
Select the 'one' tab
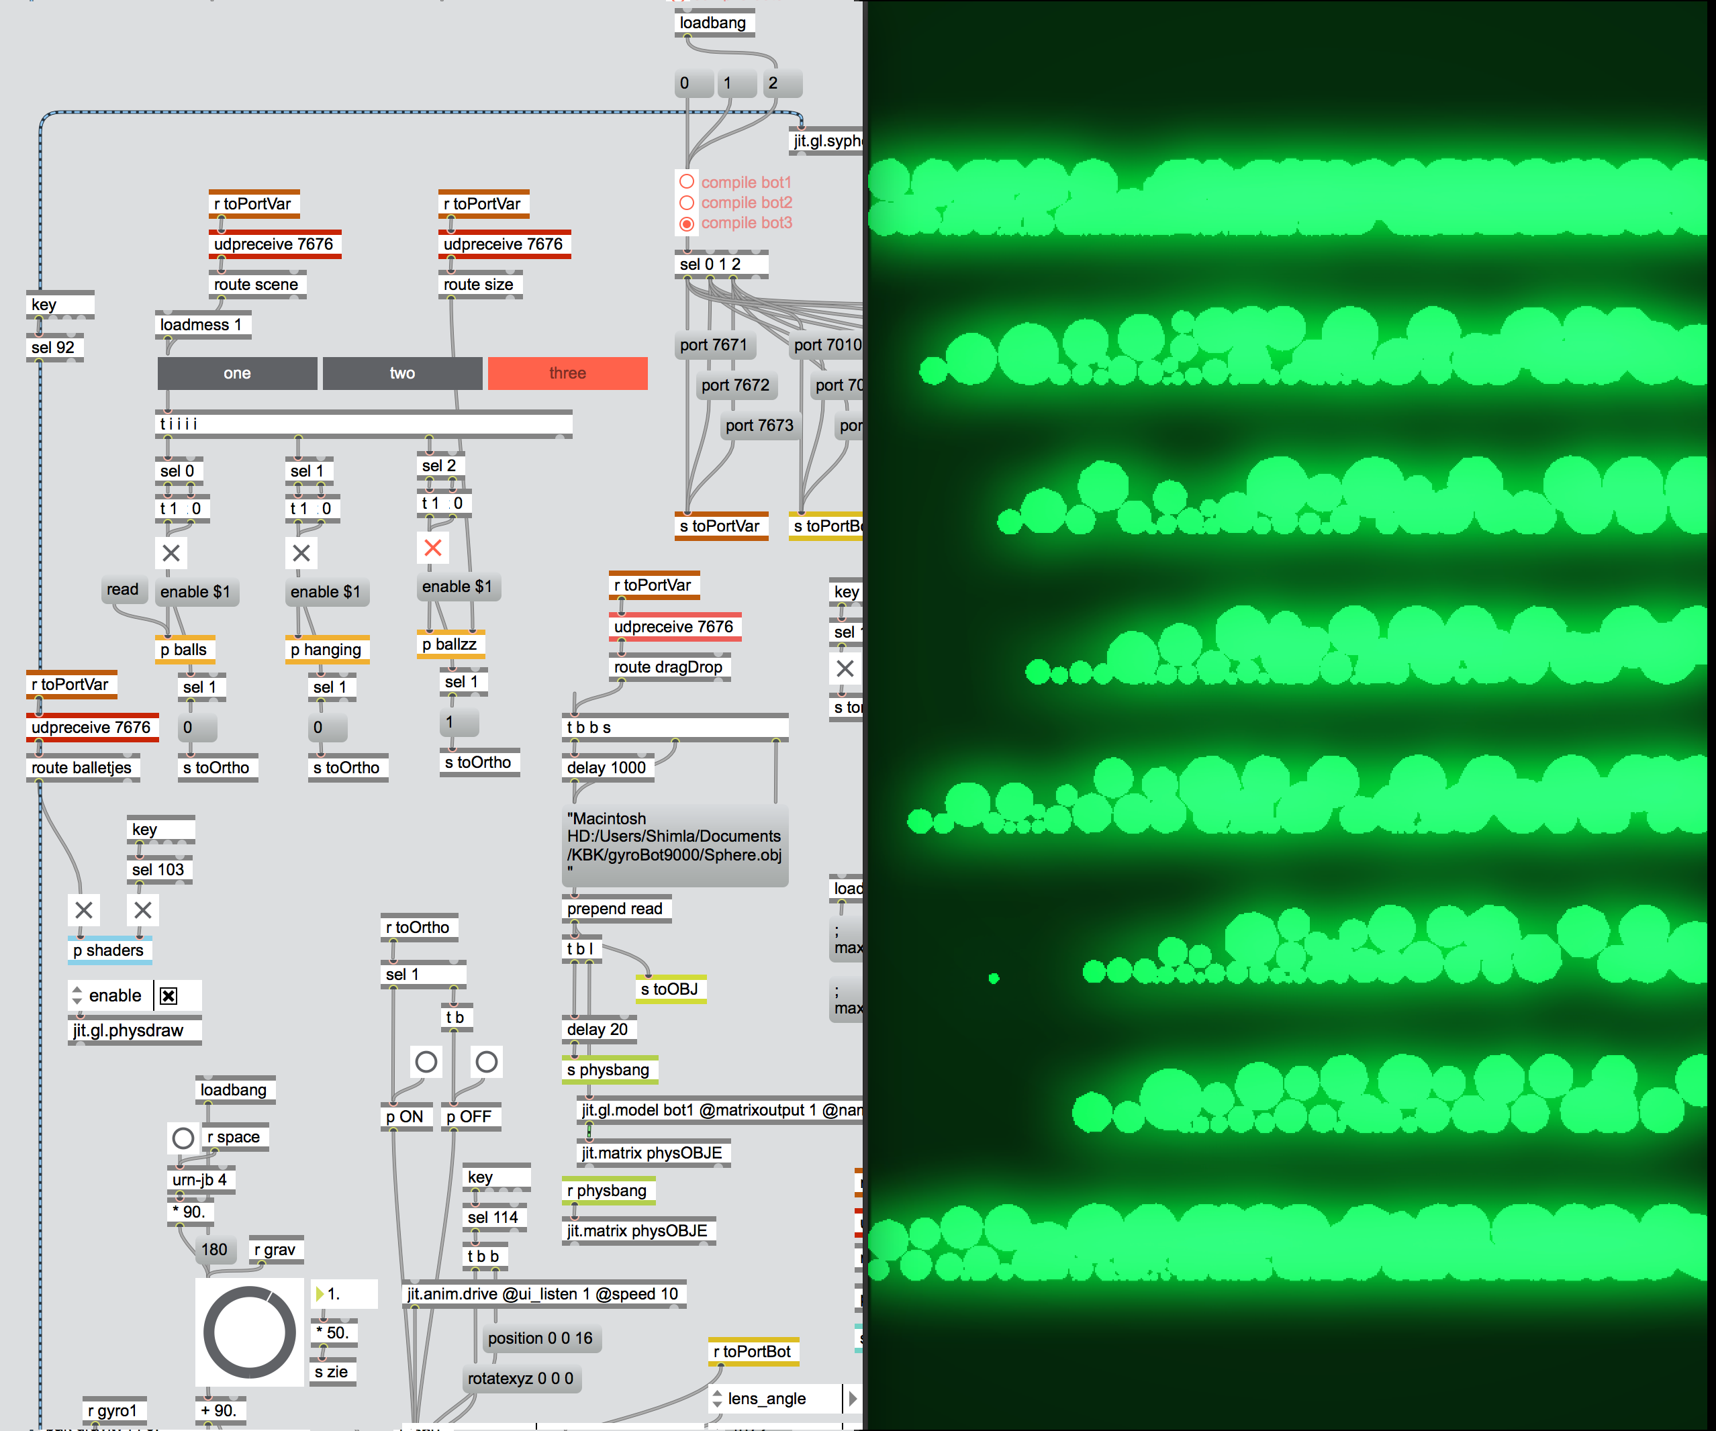pyautogui.click(x=237, y=373)
